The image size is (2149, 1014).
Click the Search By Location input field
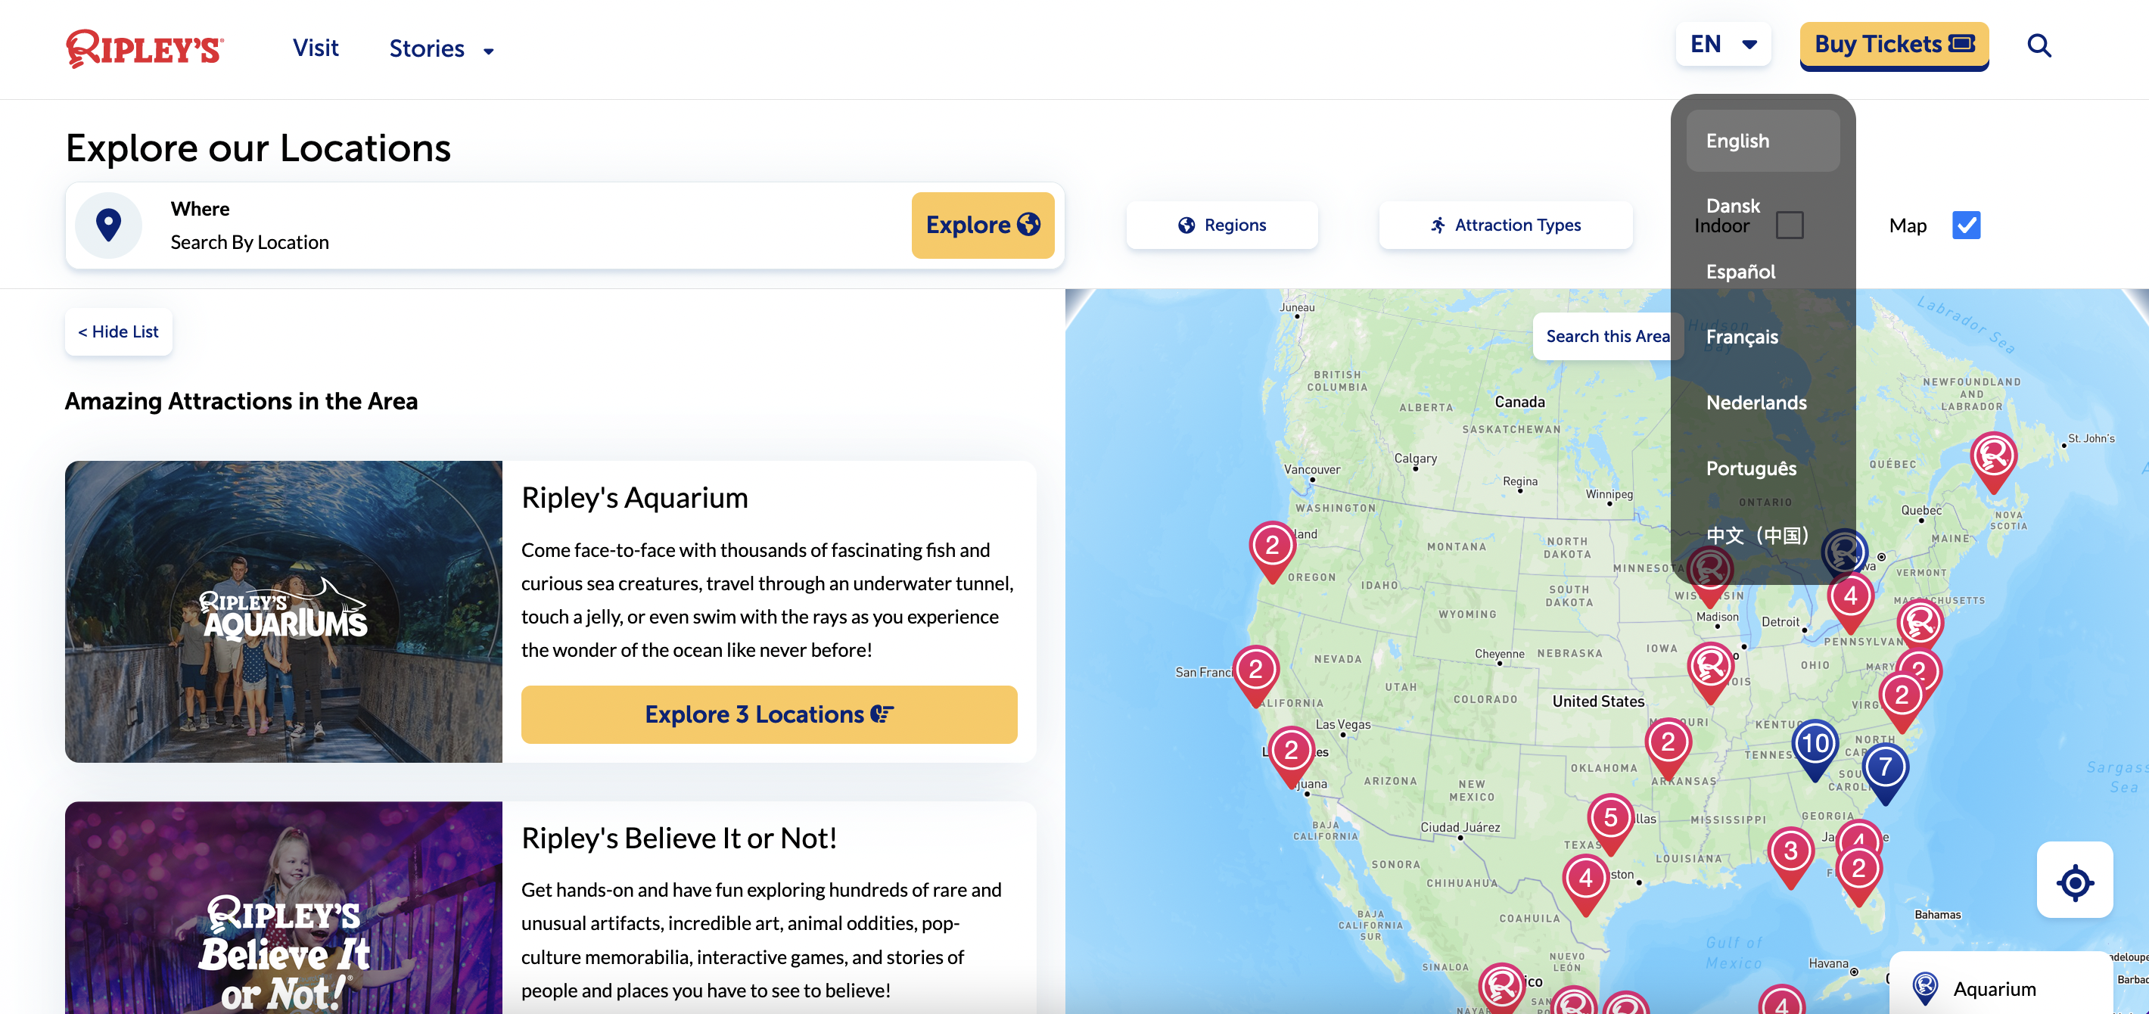(534, 242)
